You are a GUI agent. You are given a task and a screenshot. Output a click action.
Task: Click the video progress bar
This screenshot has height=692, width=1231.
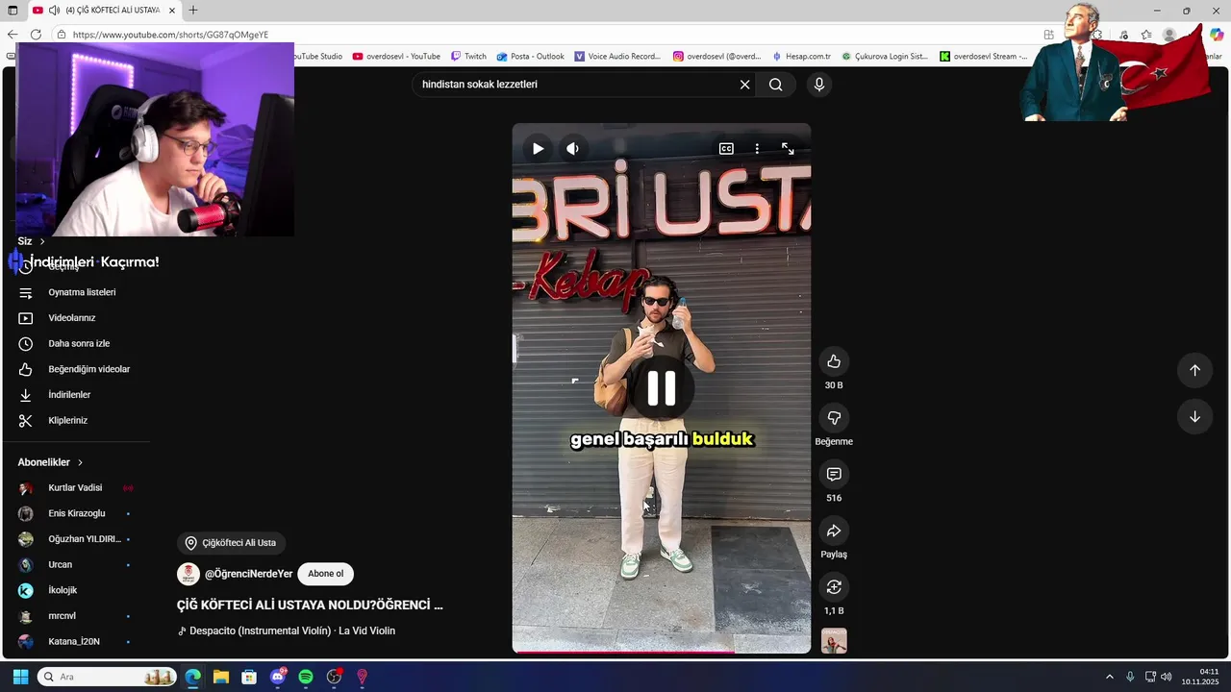(662, 652)
